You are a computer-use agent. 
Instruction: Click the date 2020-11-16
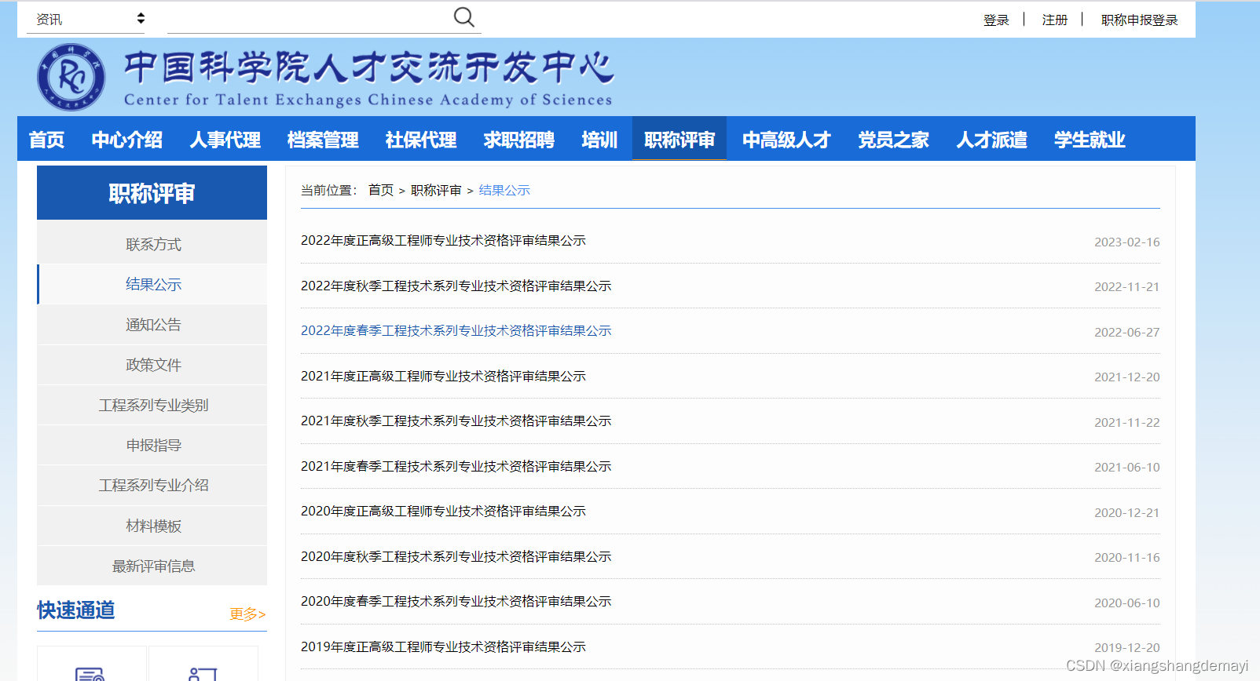1126,558
